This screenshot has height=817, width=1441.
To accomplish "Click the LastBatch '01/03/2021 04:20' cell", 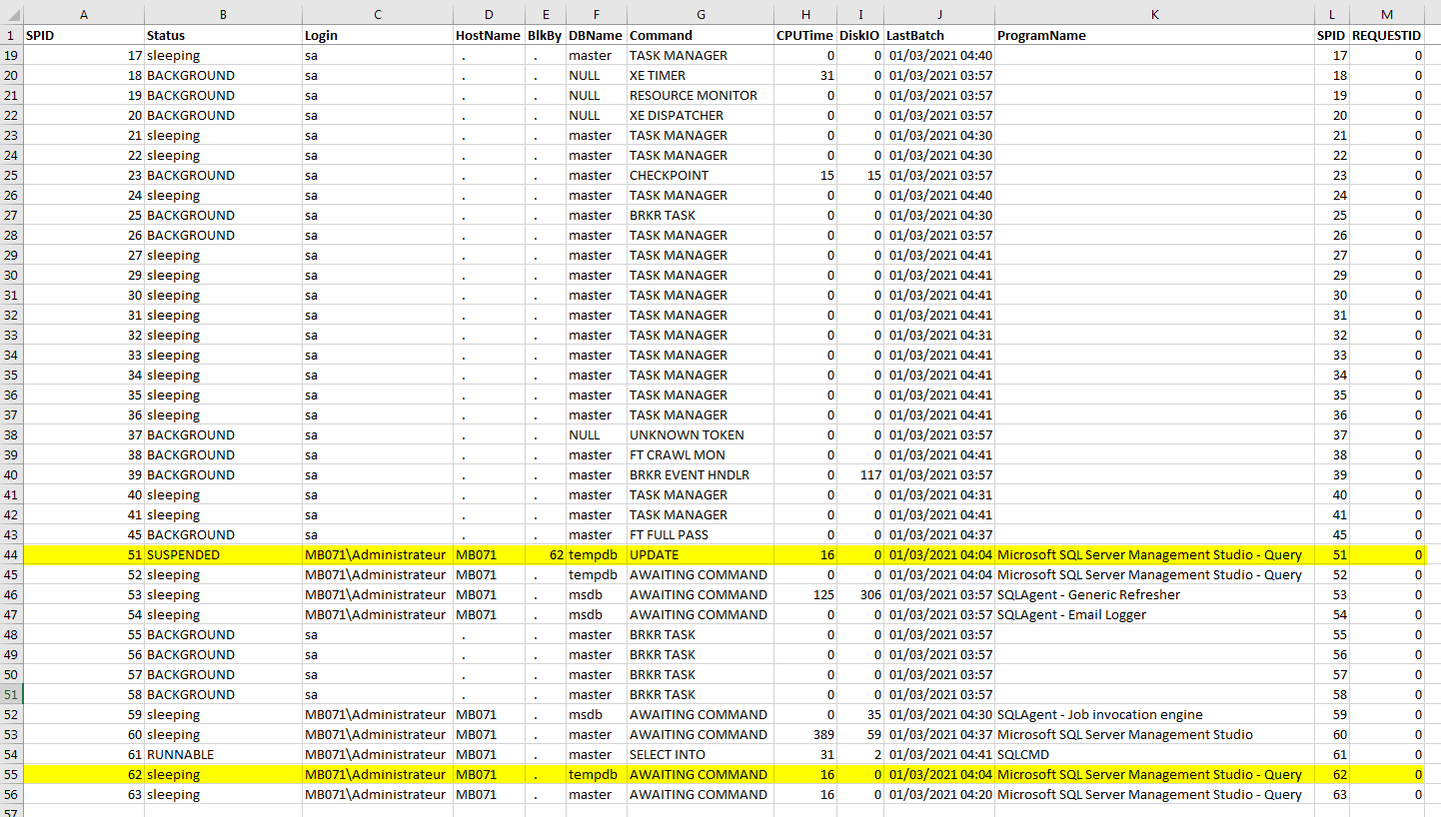I will [939, 794].
